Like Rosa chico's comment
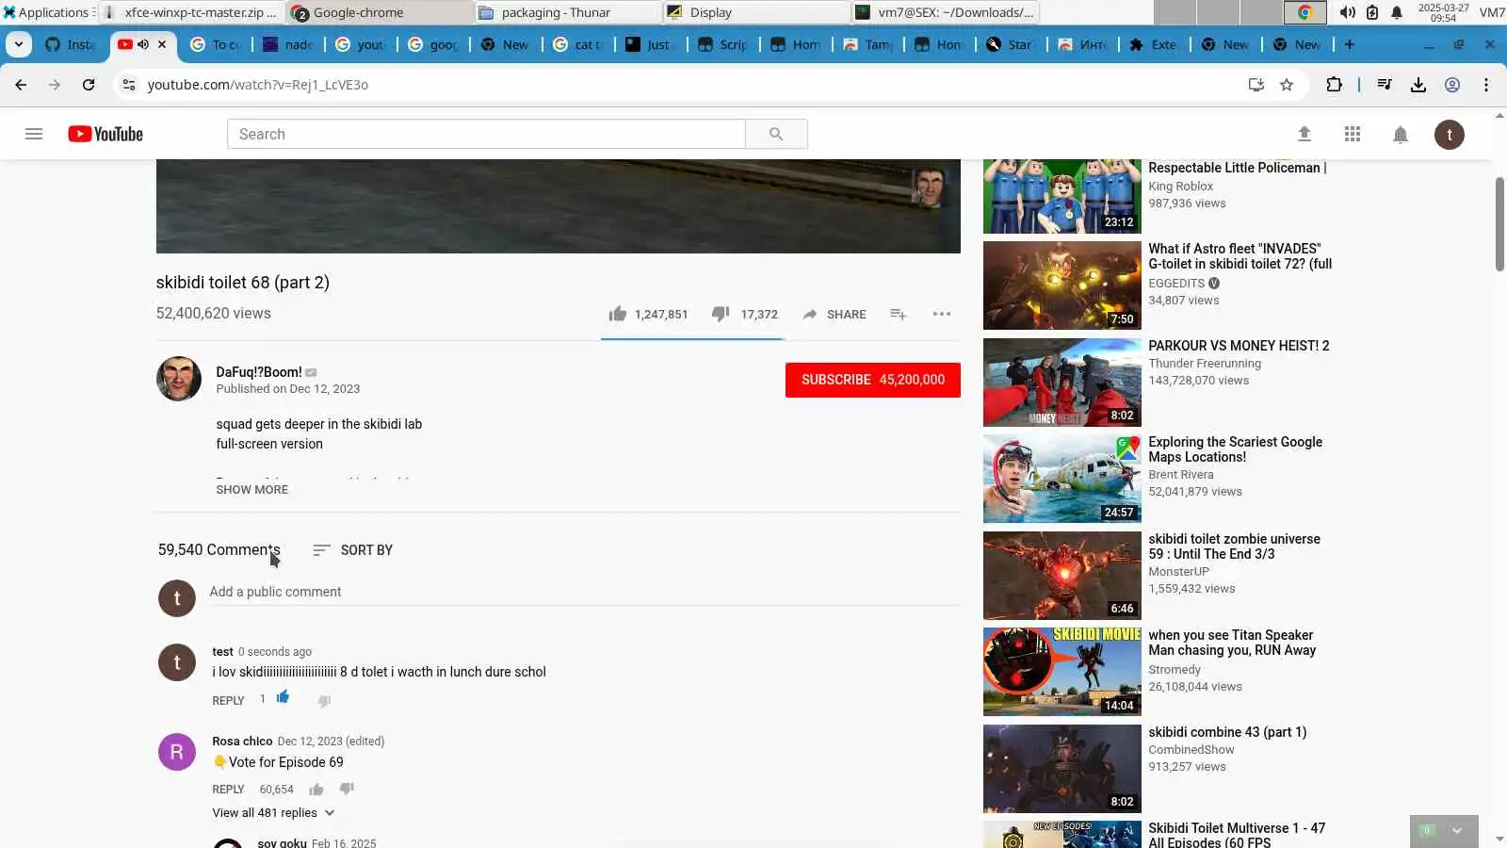1507x848 pixels. (x=316, y=789)
